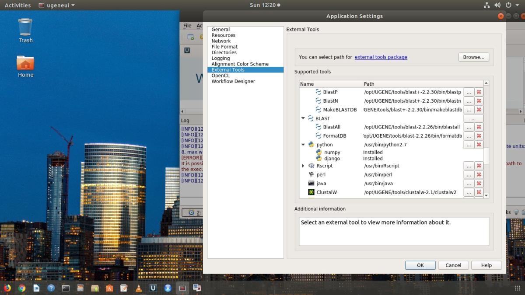The height and width of the screenshot is (295, 525).
Task: Follow the external tools package link
Action: point(381,57)
